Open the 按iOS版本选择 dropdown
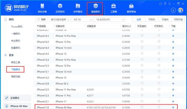 coord(60,19)
